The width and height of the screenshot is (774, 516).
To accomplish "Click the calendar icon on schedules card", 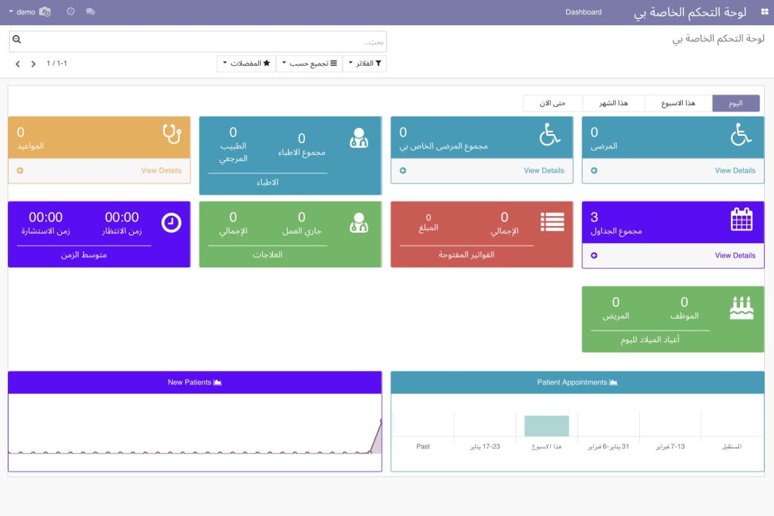I will [x=741, y=219].
